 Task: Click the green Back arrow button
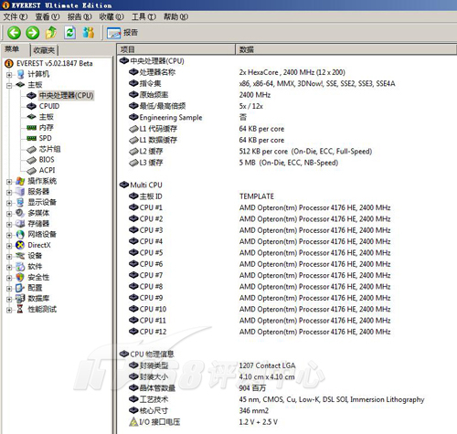tap(14, 33)
